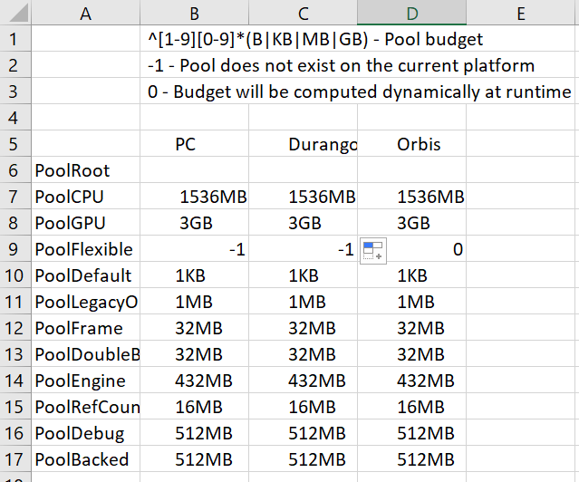Click the Select All corner triangle
Viewport: 579px width, 482px height.
pyautogui.click(x=16, y=13)
